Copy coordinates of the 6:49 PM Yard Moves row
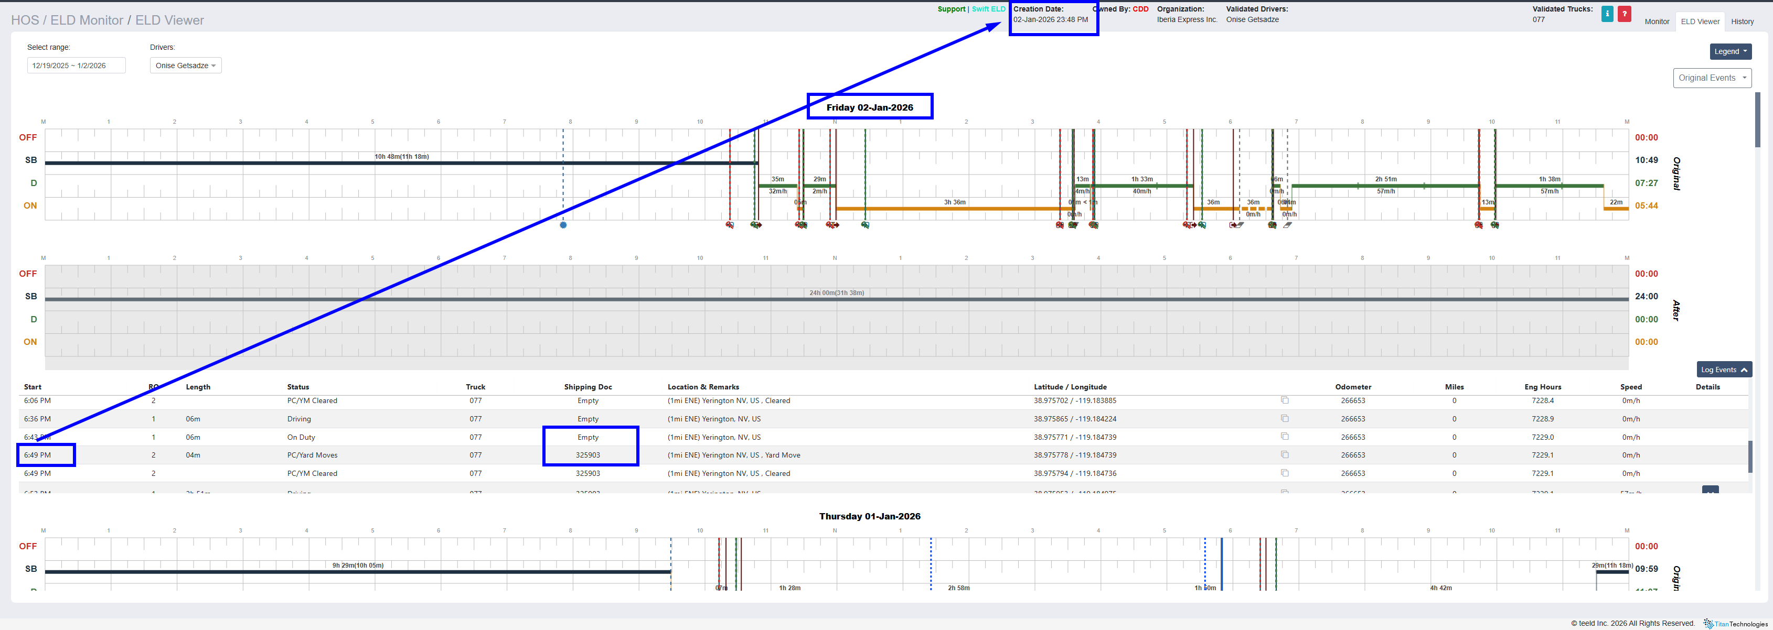This screenshot has width=1773, height=630. [x=1284, y=454]
